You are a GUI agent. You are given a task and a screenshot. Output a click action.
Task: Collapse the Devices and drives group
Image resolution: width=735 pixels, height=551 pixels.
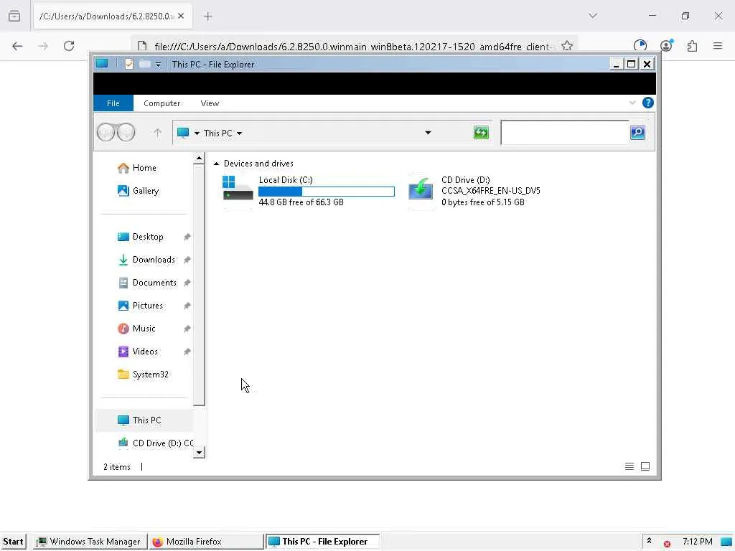(216, 164)
